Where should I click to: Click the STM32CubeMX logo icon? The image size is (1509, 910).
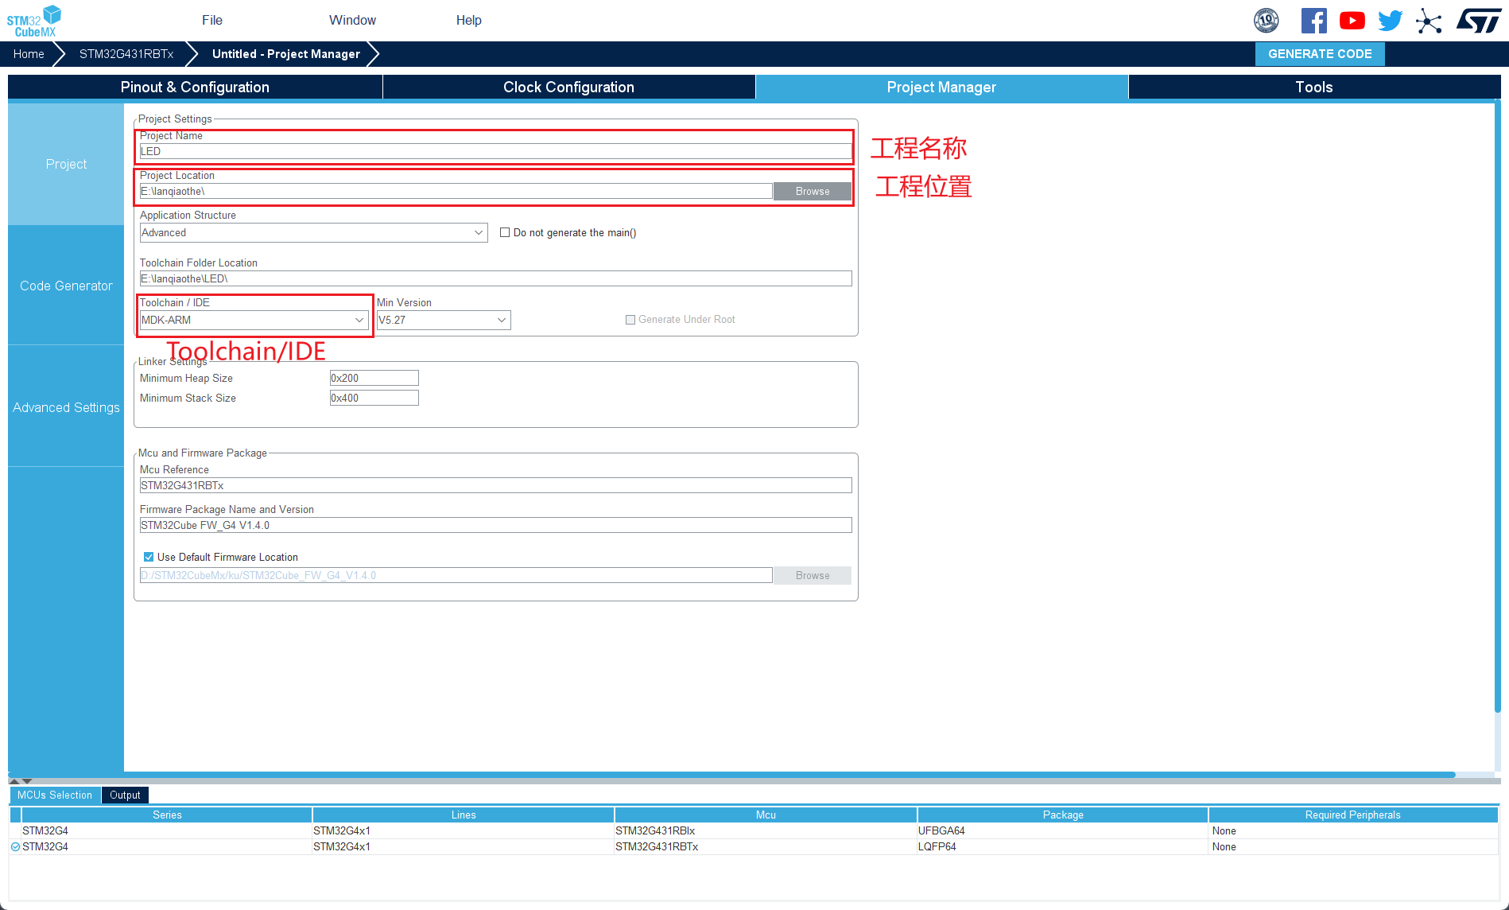coord(33,21)
